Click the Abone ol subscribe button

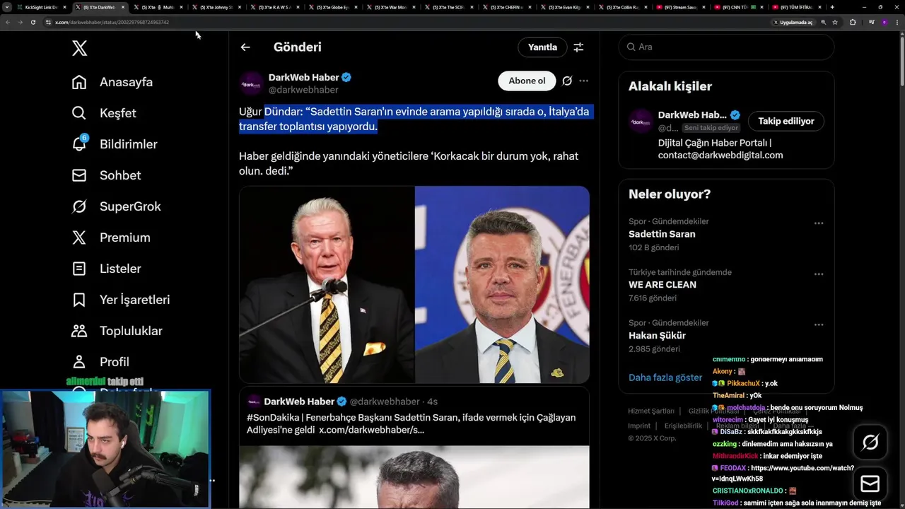[x=527, y=81]
